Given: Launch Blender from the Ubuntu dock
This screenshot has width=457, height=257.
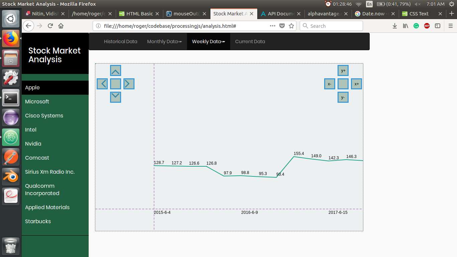Looking at the screenshot, I should tap(11, 177).
